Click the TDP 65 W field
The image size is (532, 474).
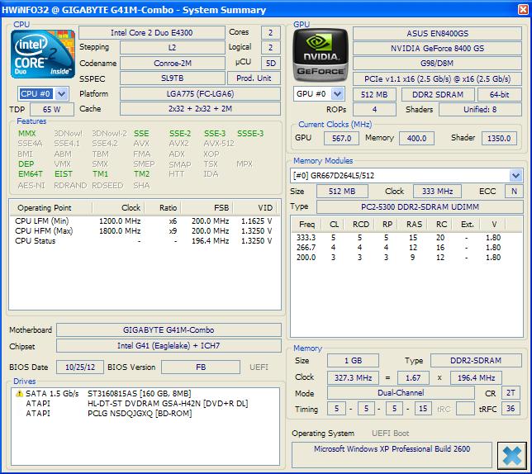(x=52, y=110)
